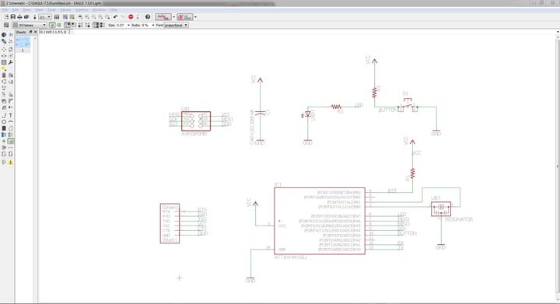Select the Bus tool
560x304 pixels.
click(x=4, y=135)
